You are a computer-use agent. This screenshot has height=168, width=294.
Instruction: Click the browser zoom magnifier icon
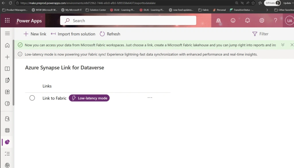coord(237,3)
